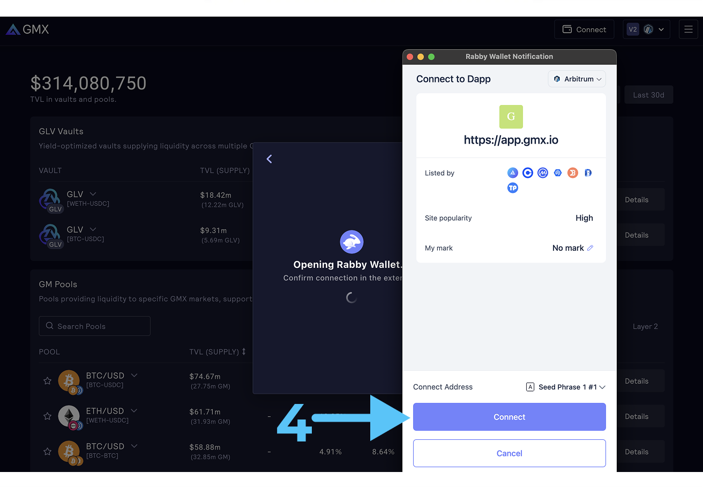Click the first Listed by icon
Screen dimensions: 703x487
[513, 173]
